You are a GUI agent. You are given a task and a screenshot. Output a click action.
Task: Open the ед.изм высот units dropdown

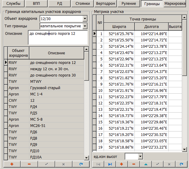(x=140, y=156)
